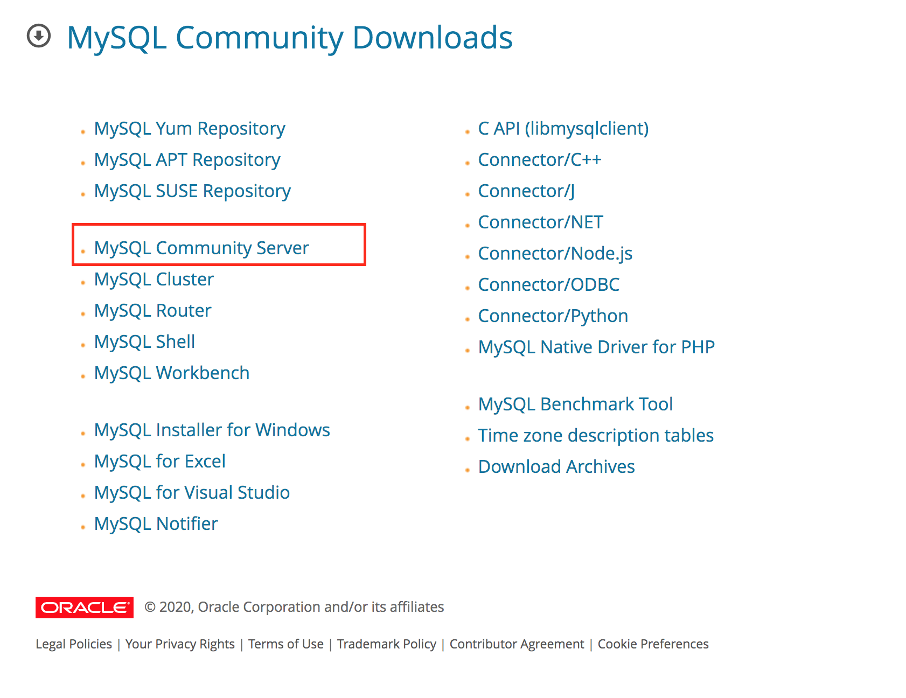This screenshot has height=698, width=906.
Task: Open Terms of Use footer link
Action: click(x=286, y=644)
